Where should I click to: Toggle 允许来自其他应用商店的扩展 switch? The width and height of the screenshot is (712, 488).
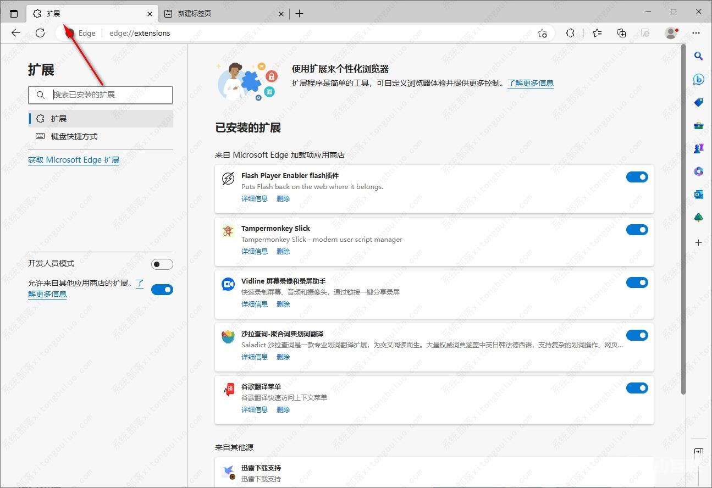point(162,290)
